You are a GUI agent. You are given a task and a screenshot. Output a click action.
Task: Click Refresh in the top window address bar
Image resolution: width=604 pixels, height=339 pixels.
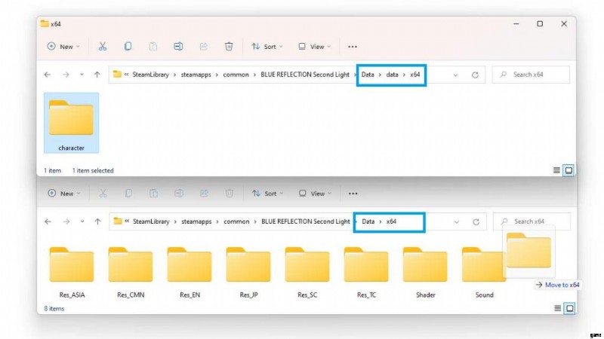pos(475,75)
